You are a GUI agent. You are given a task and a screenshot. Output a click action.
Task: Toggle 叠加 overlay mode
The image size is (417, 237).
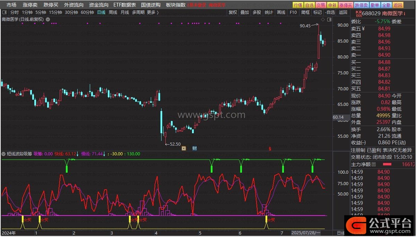245,12
